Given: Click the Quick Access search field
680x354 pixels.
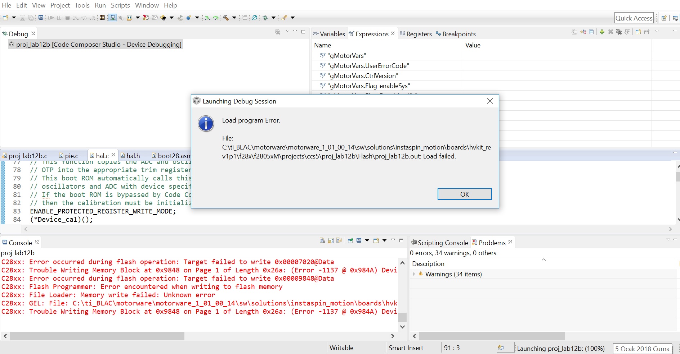Looking at the screenshot, I should 634,18.
